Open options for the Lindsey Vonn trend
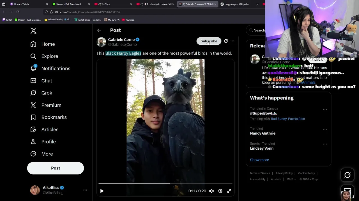 325,144
